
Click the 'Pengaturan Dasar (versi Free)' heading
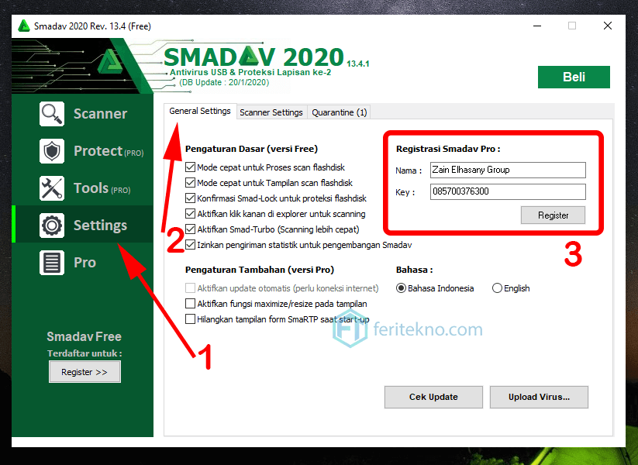251,149
